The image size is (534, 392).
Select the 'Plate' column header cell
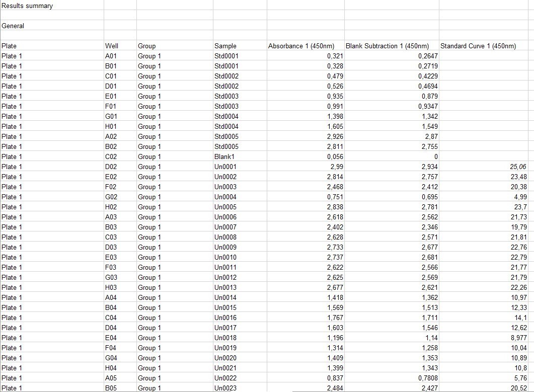(x=52, y=46)
